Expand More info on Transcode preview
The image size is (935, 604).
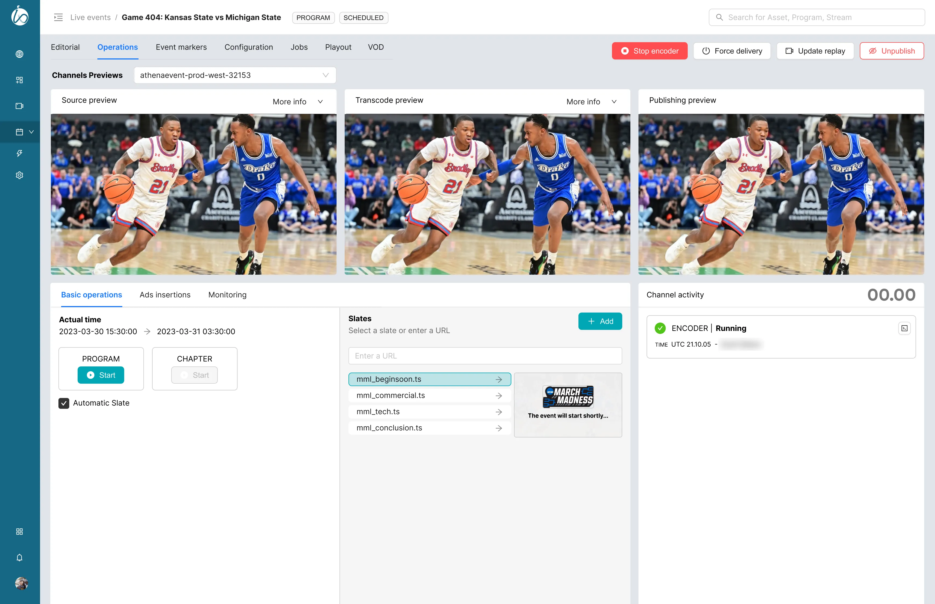pyautogui.click(x=592, y=102)
